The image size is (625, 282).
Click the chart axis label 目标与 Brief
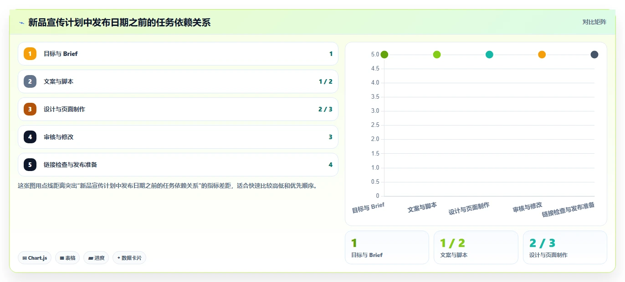click(x=368, y=208)
